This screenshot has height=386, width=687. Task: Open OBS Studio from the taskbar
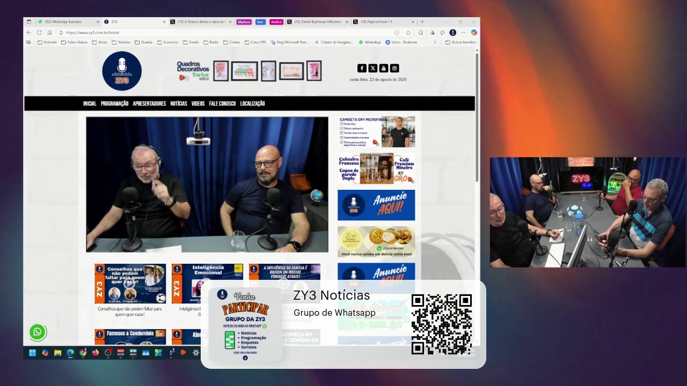pos(108,353)
